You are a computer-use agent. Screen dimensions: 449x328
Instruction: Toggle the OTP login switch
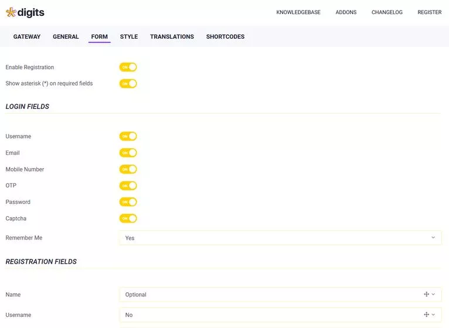click(x=128, y=186)
